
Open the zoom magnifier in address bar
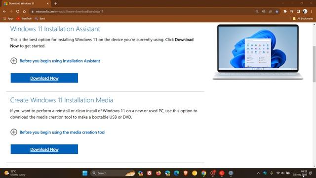257,11
